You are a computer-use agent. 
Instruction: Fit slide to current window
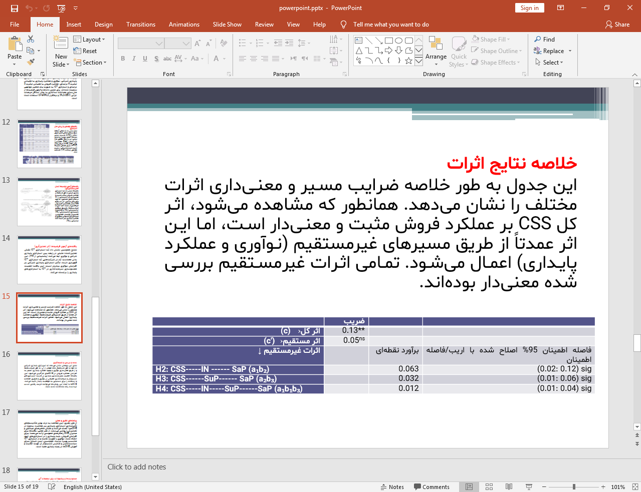635,487
